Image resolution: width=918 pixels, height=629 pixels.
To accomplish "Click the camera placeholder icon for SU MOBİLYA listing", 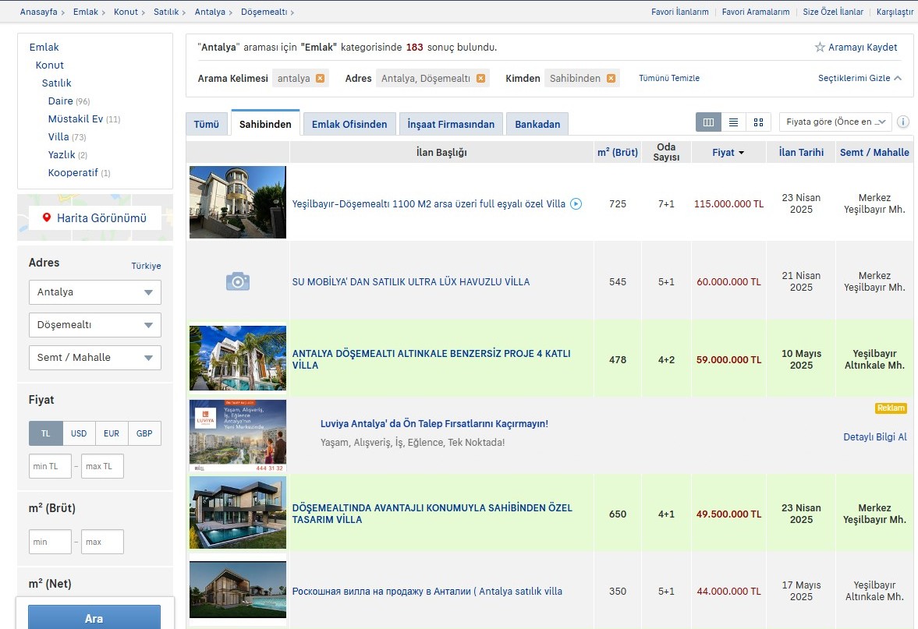I will coord(238,281).
